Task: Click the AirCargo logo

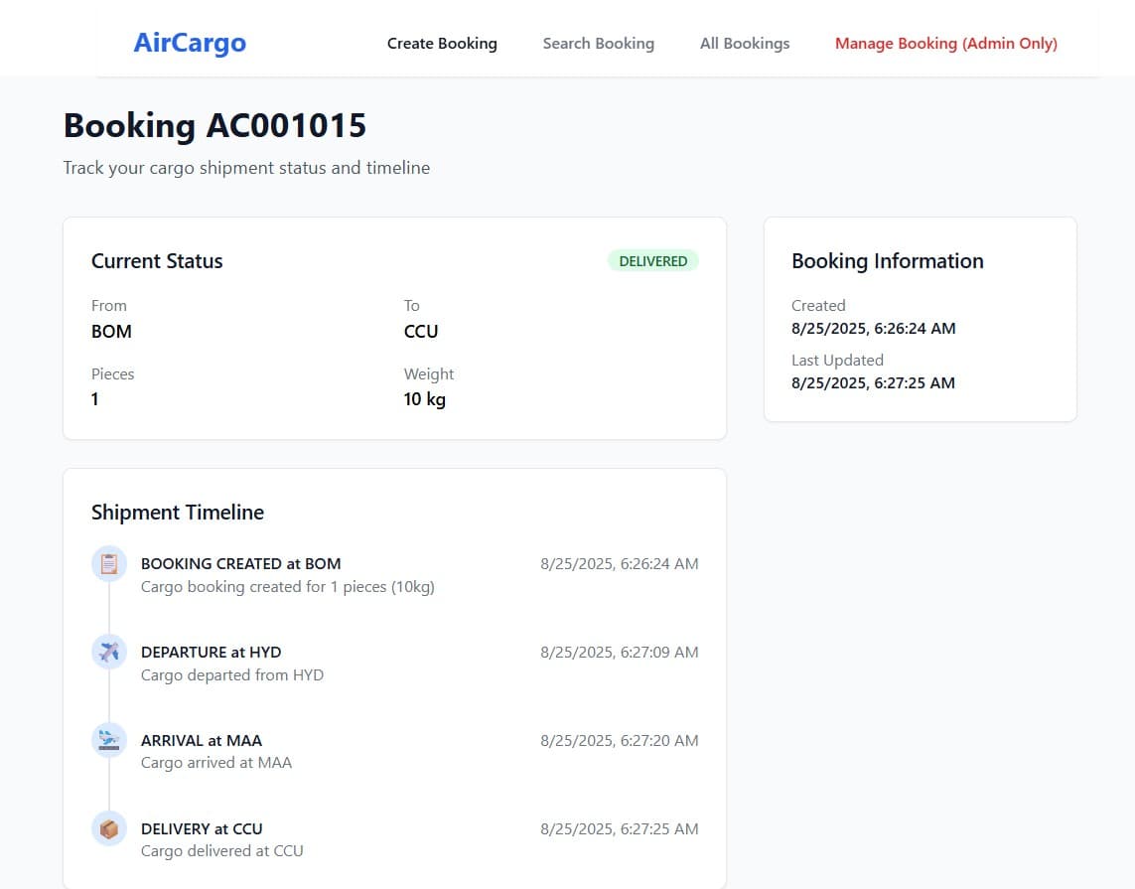Action: 190,43
